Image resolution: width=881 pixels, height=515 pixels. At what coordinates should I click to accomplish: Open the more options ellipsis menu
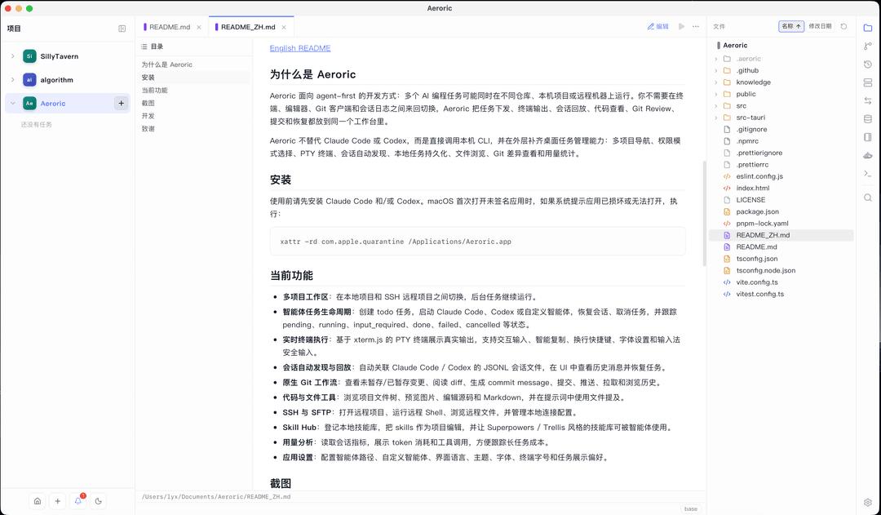(696, 26)
